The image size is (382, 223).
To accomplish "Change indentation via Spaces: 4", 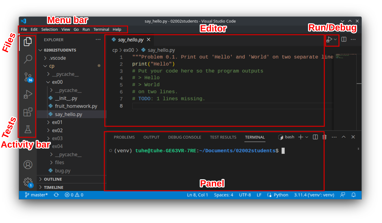I will [224, 195].
